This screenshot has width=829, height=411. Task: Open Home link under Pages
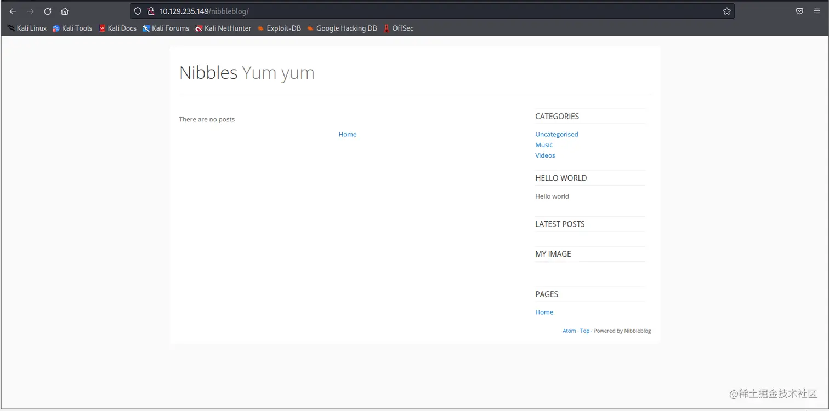[x=544, y=312]
